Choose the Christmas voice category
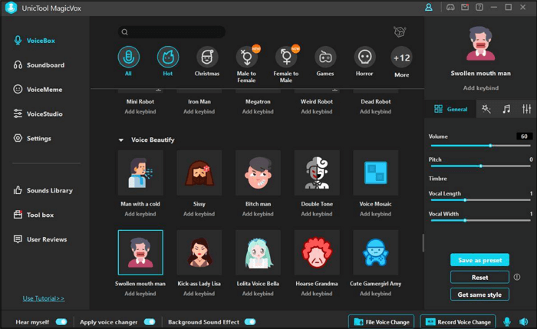This screenshot has width=537, height=329. pos(206,57)
